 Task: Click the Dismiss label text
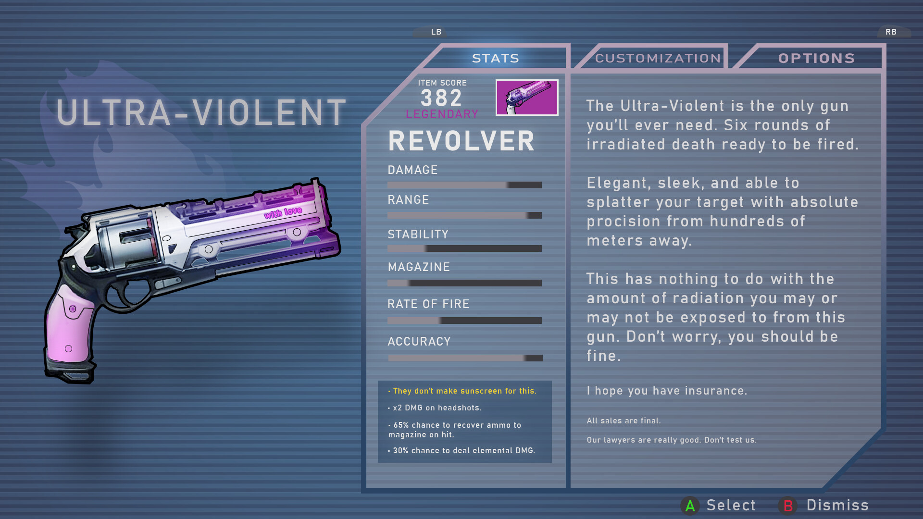837,505
